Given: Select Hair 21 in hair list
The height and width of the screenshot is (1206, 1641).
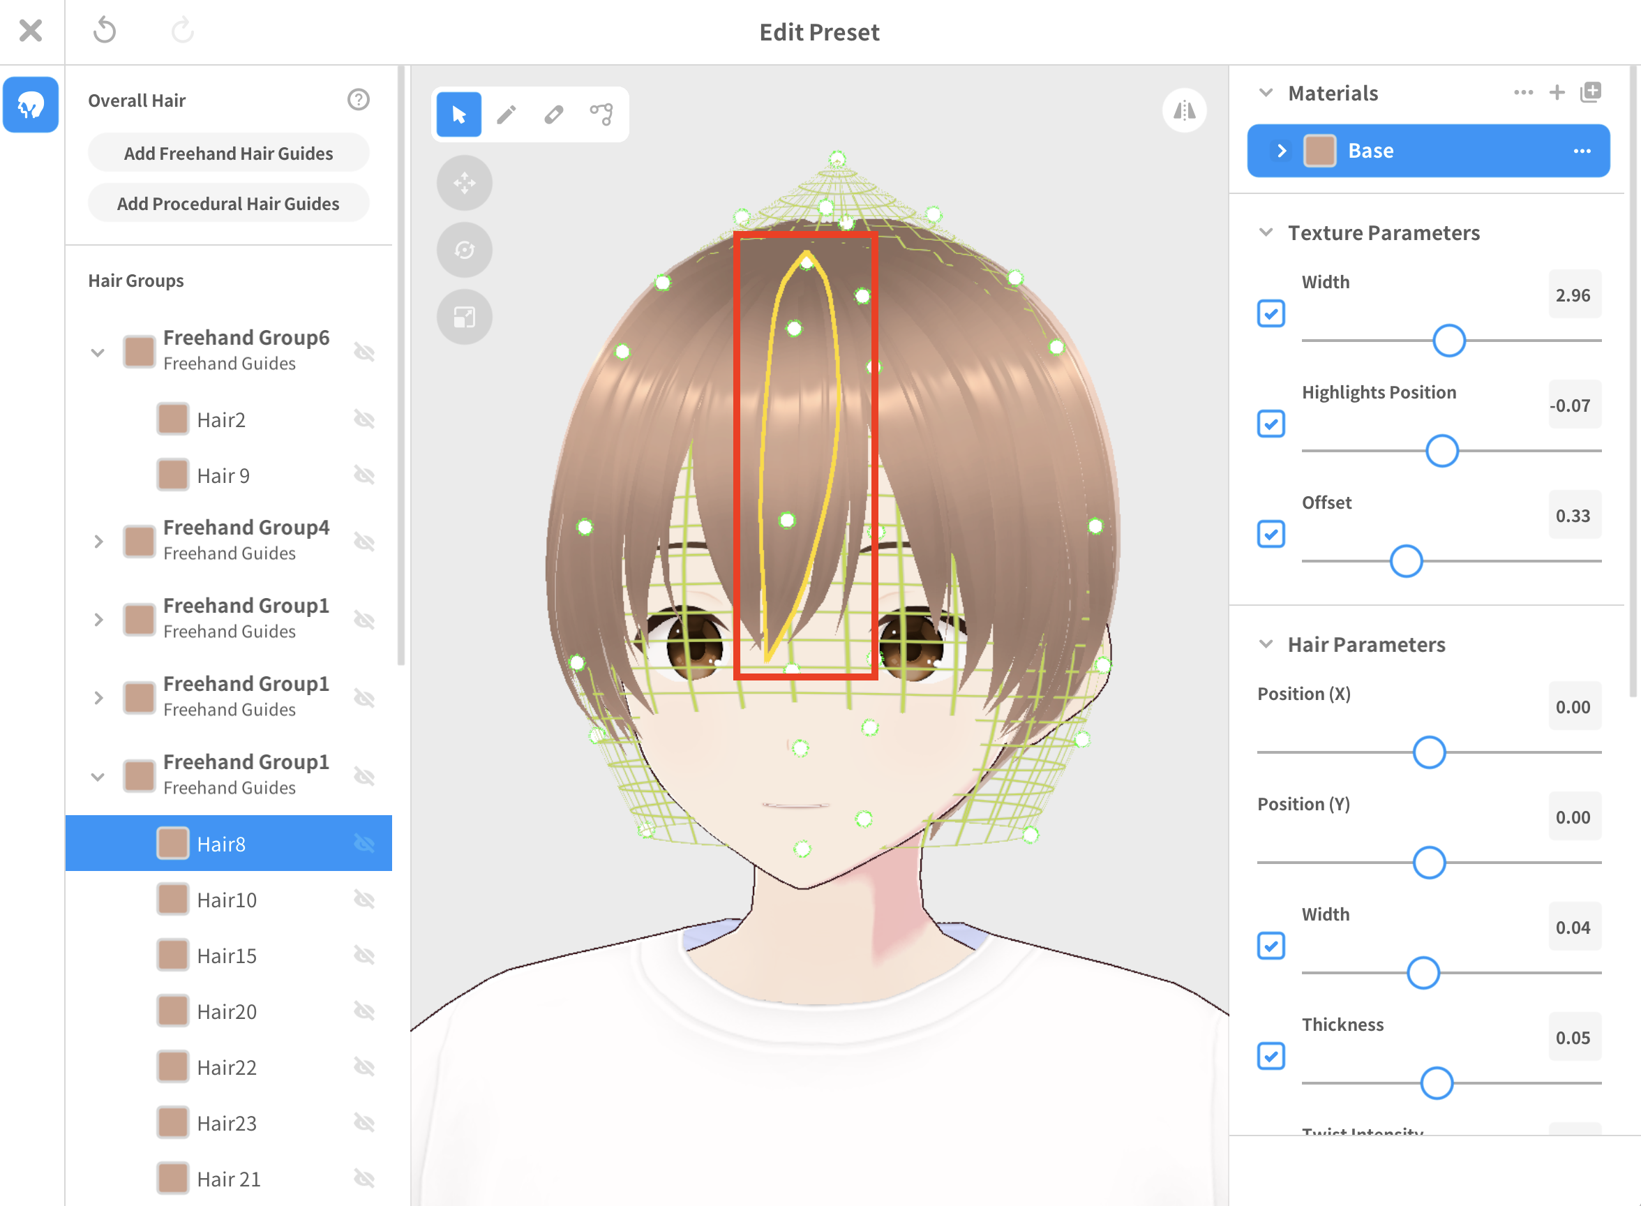Looking at the screenshot, I should [x=228, y=1178].
